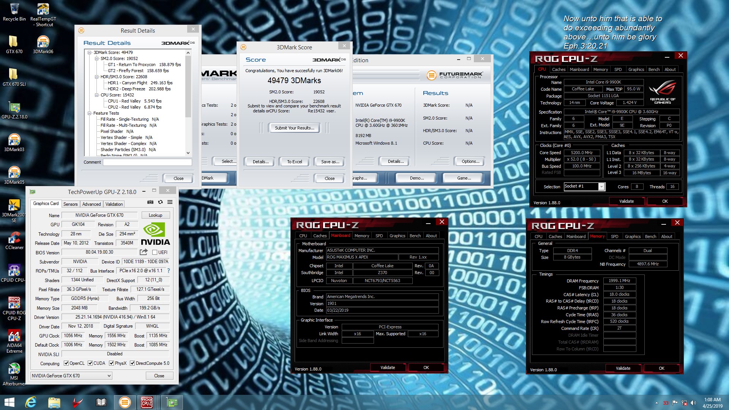Open the NVIDIA GeForce GTX 670 dropdown
Viewport: 729px width, 410px height.
pyautogui.click(x=71, y=376)
